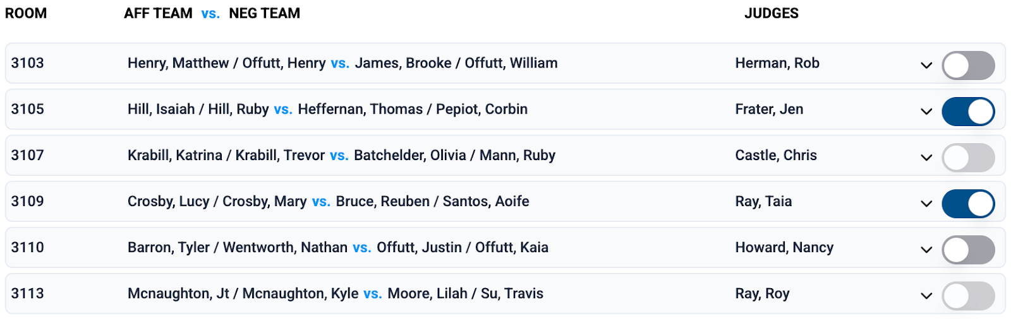Open the dropdown arrow for Castle, Chris
The image size is (1011, 319).
tap(926, 157)
